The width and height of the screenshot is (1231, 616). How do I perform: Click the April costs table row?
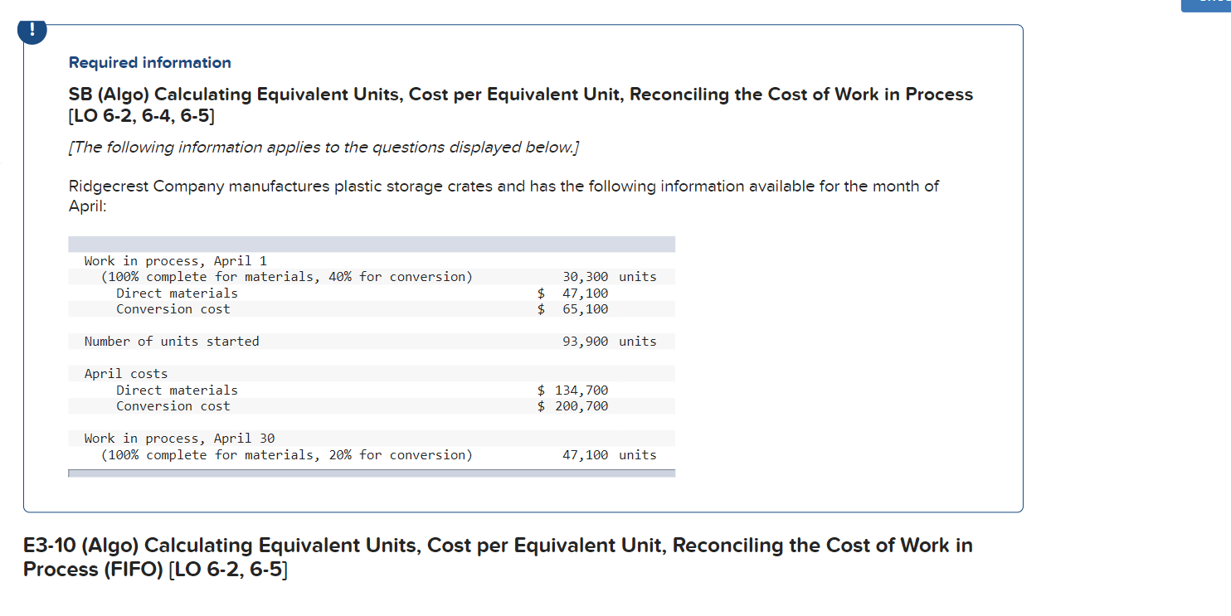click(124, 373)
